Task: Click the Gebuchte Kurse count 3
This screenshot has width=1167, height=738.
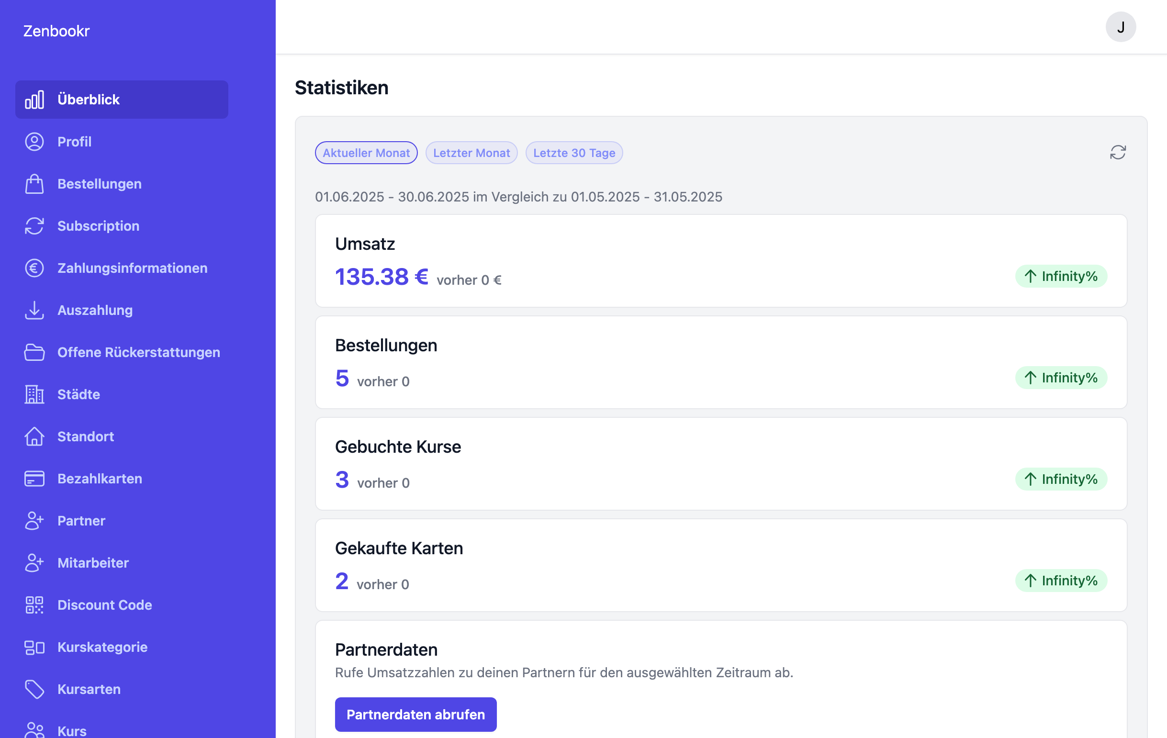Action: (342, 480)
